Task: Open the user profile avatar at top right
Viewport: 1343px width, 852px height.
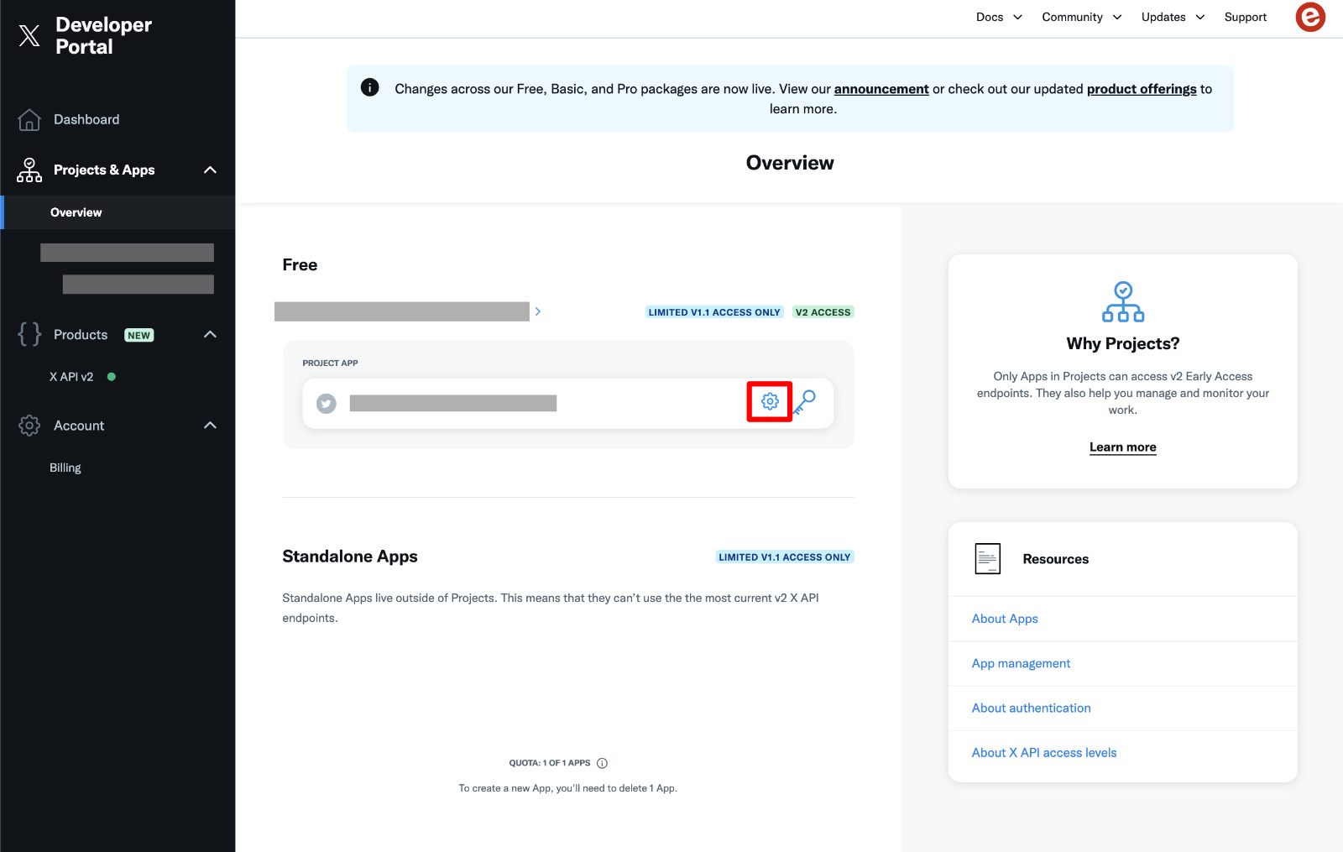Action: pyautogui.click(x=1310, y=17)
